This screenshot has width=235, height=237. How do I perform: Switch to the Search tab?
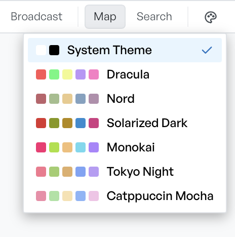pyautogui.click(x=154, y=17)
